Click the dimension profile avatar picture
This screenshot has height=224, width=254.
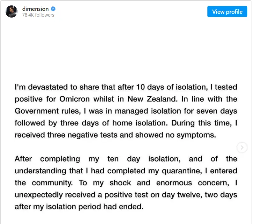(11, 11)
